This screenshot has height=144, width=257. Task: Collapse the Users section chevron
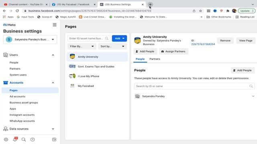pos(53,55)
